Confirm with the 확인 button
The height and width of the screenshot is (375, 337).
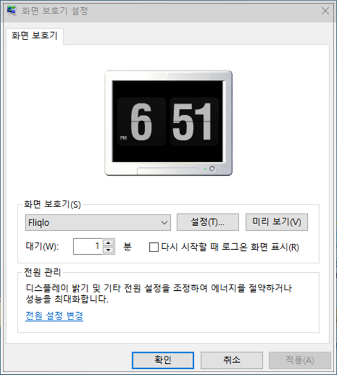(163, 360)
